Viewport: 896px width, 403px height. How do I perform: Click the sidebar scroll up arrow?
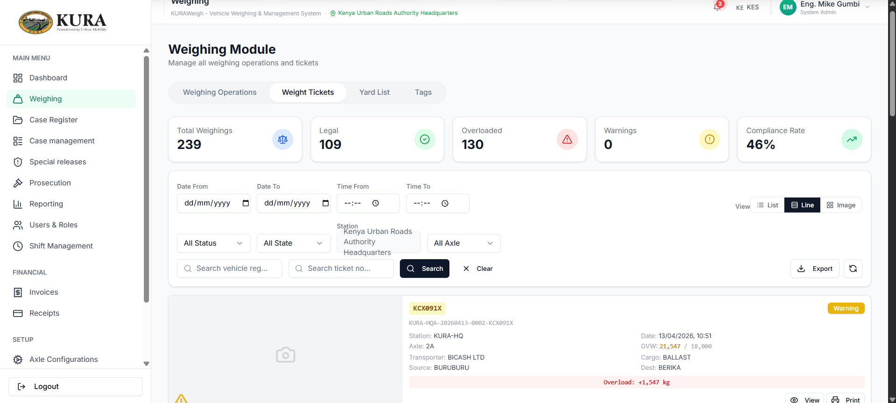(x=146, y=50)
